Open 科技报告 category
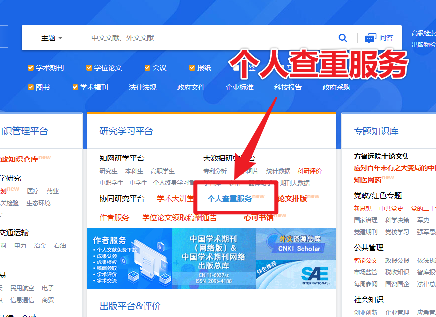436x317 pixels. click(288, 87)
